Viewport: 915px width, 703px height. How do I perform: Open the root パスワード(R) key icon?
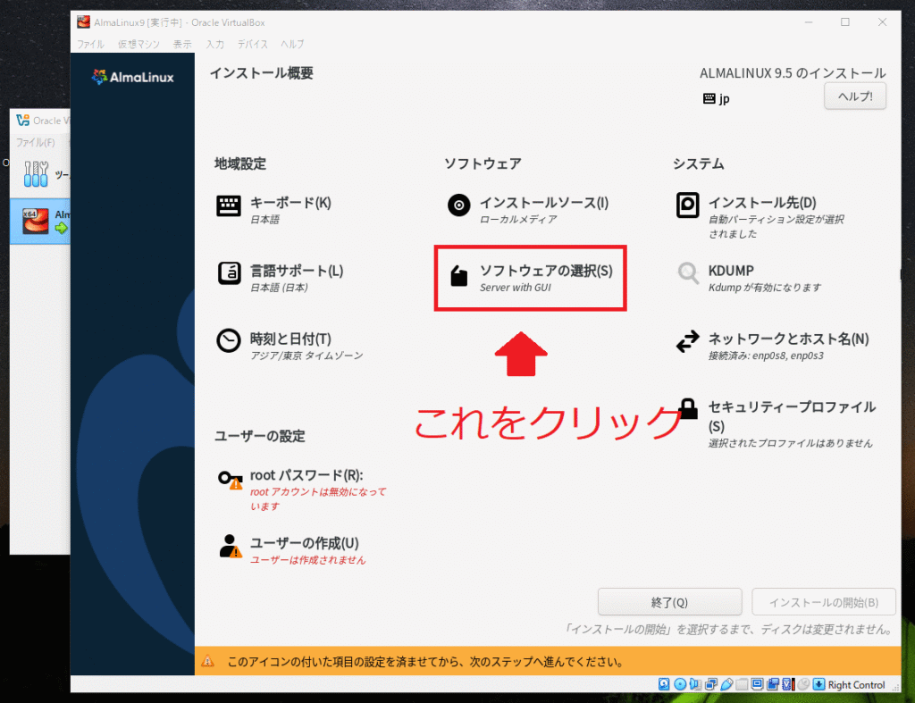pyautogui.click(x=230, y=480)
